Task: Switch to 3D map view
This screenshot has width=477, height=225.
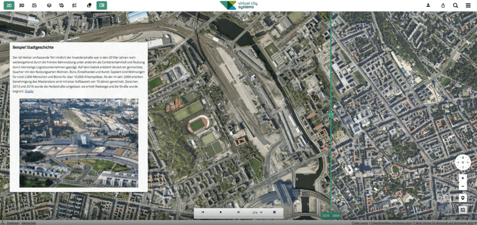Action: tap(21, 6)
